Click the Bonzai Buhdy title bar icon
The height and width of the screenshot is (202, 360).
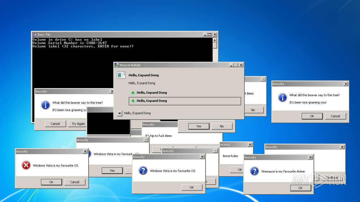[x=117, y=65]
